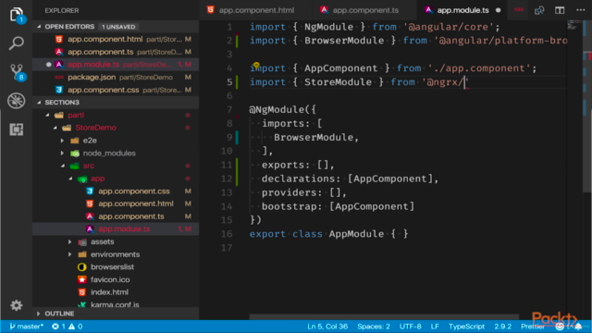Open Source Control view with badge 8
The height and width of the screenshot is (333, 592).
tap(17, 72)
